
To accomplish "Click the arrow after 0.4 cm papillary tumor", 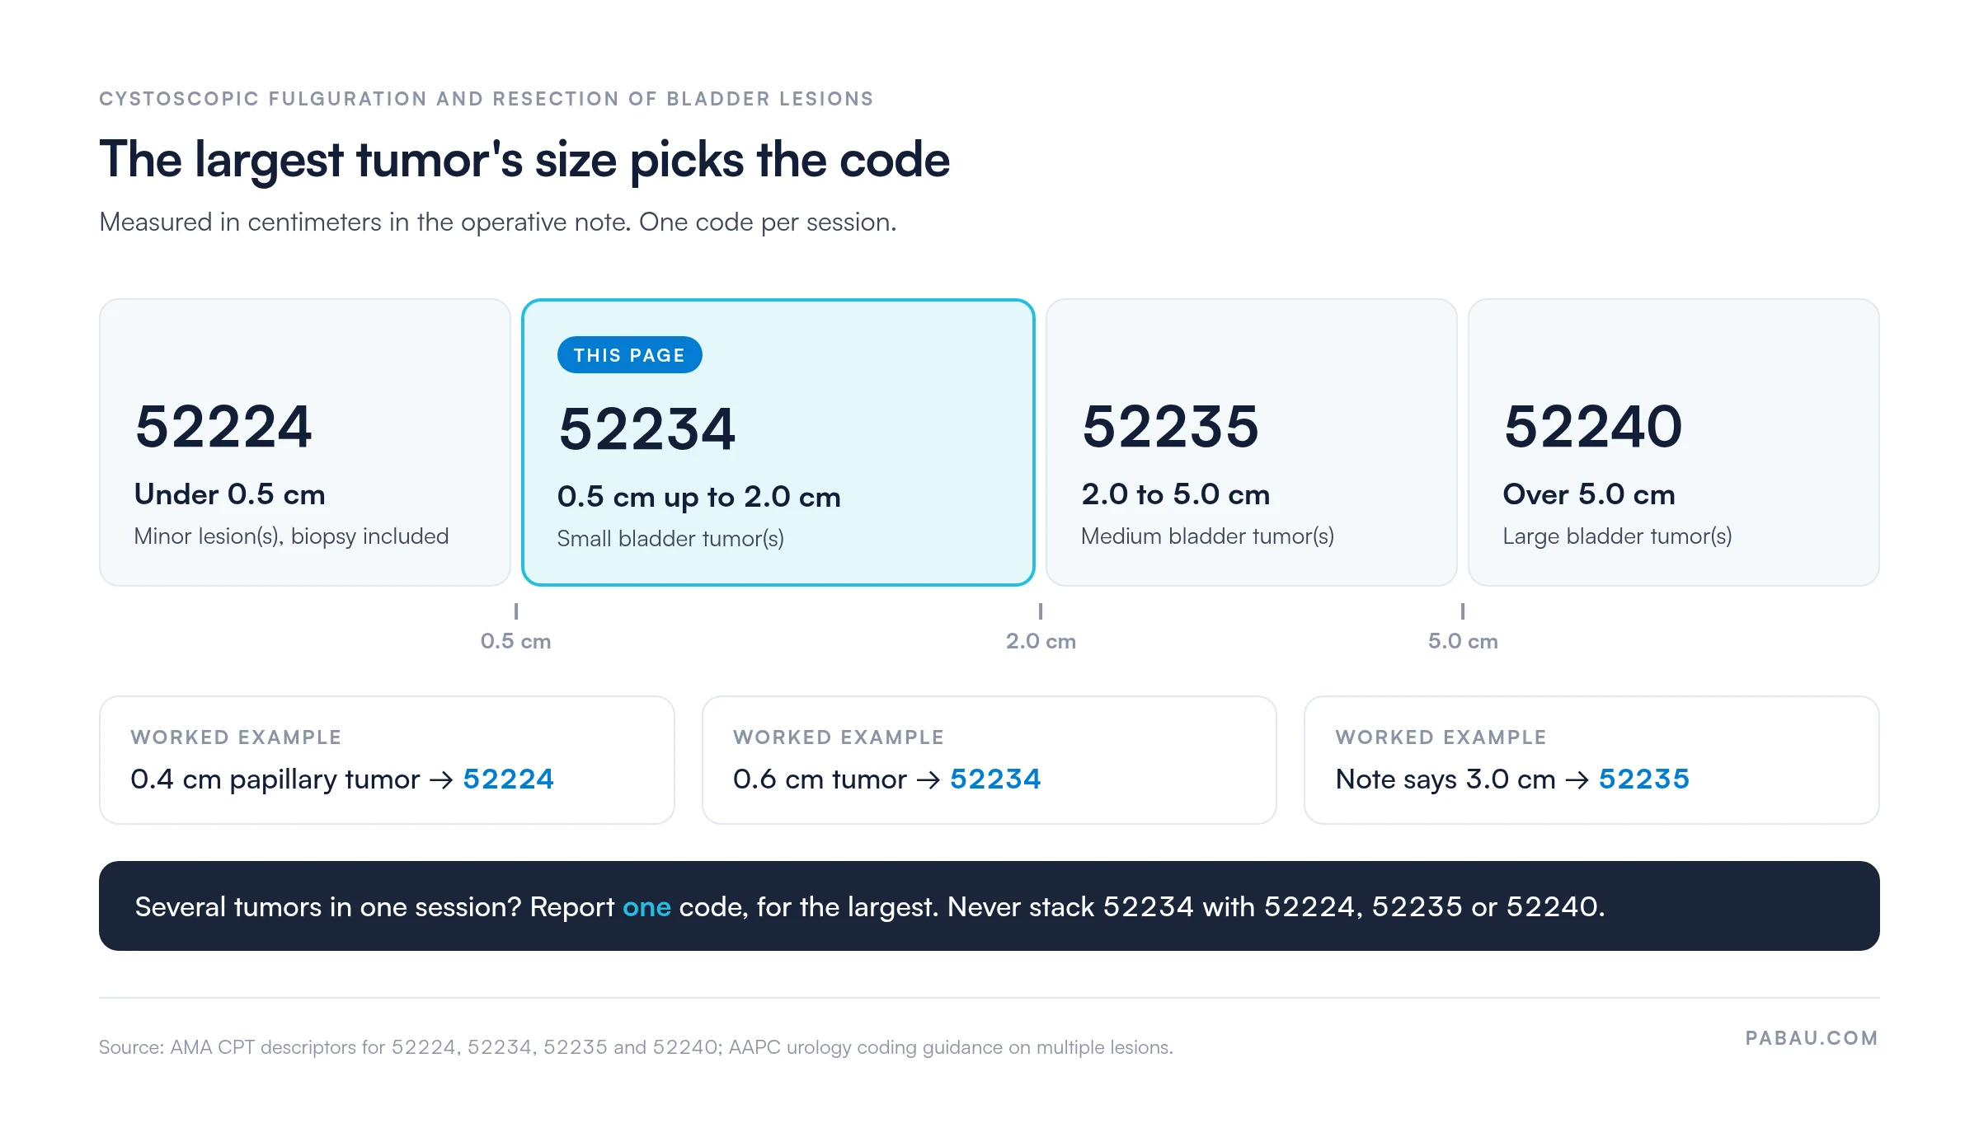I will click(441, 779).
